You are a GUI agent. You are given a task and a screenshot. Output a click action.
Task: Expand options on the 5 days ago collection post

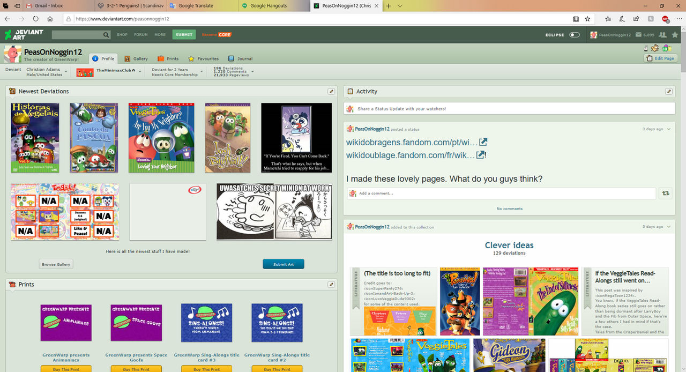coord(669,227)
